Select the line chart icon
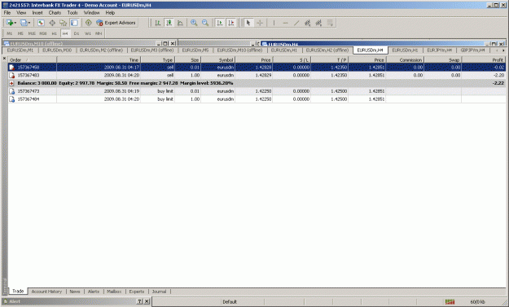 pyautogui.click(x=180, y=23)
